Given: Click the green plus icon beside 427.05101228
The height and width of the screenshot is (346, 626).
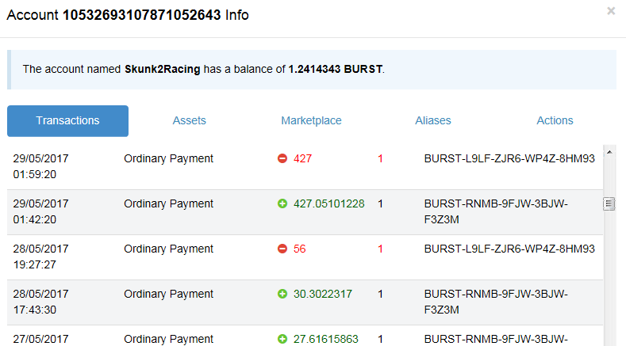Looking at the screenshot, I should pyautogui.click(x=282, y=203).
